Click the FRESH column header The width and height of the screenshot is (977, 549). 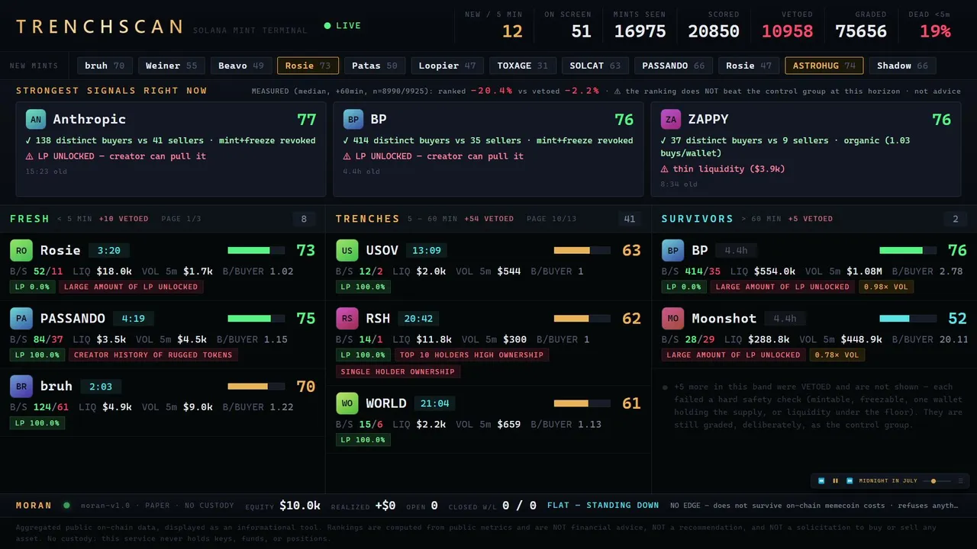(30, 219)
